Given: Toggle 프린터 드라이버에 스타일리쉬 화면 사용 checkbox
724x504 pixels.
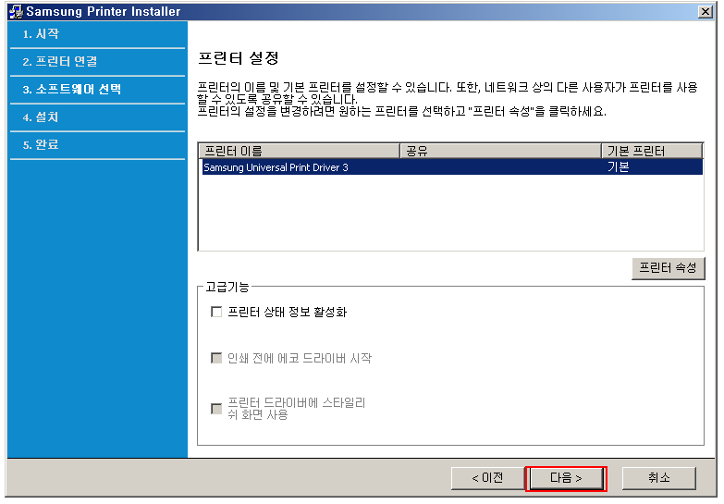Looking at the screenshot, I should (216, 409).
